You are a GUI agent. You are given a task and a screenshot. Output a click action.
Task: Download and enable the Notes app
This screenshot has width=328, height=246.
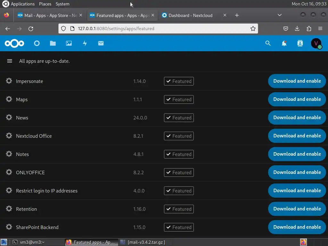(297, 154)
